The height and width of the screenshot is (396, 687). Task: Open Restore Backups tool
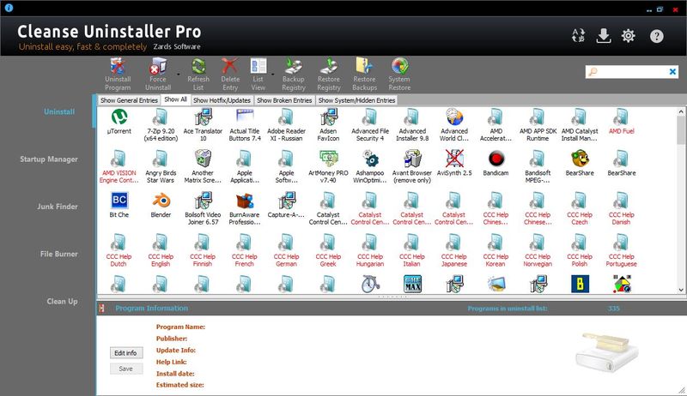point(364,75)
